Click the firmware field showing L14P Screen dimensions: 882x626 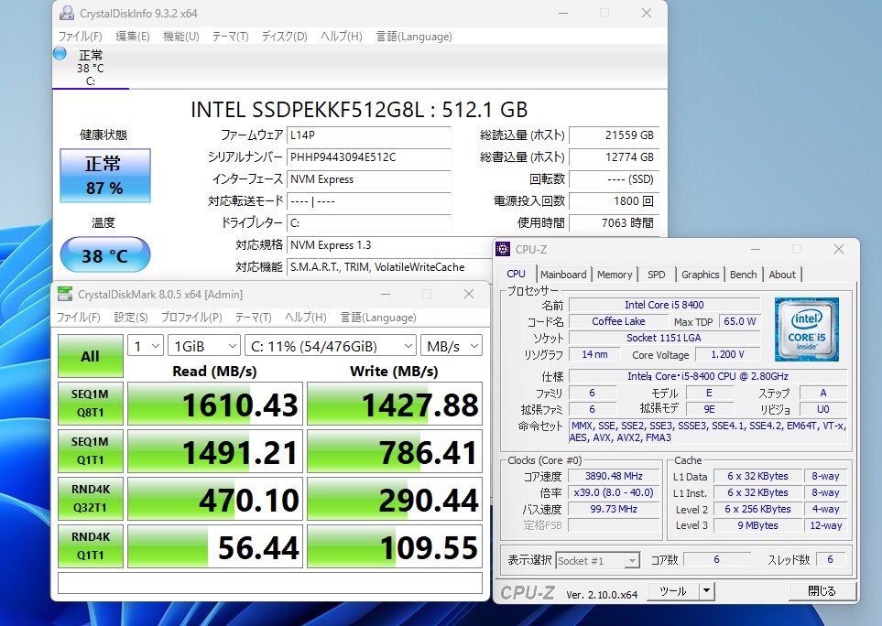(368, 135)
